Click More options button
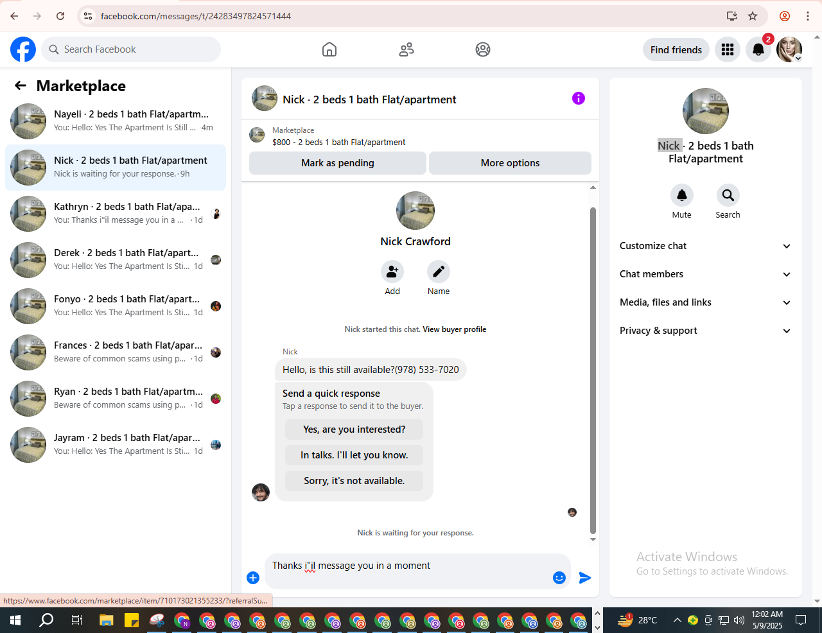Image resolution: width=822 pixels, height=633 pixels. (510, 163)
